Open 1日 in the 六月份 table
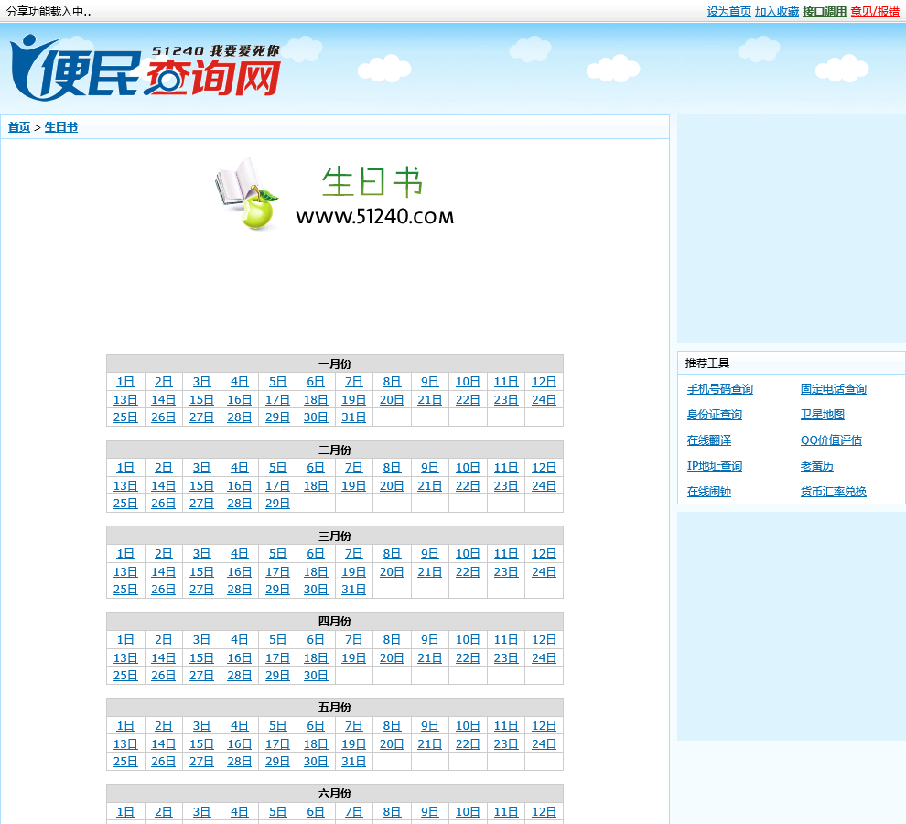The image size is (906, 824). coord(125,812)
